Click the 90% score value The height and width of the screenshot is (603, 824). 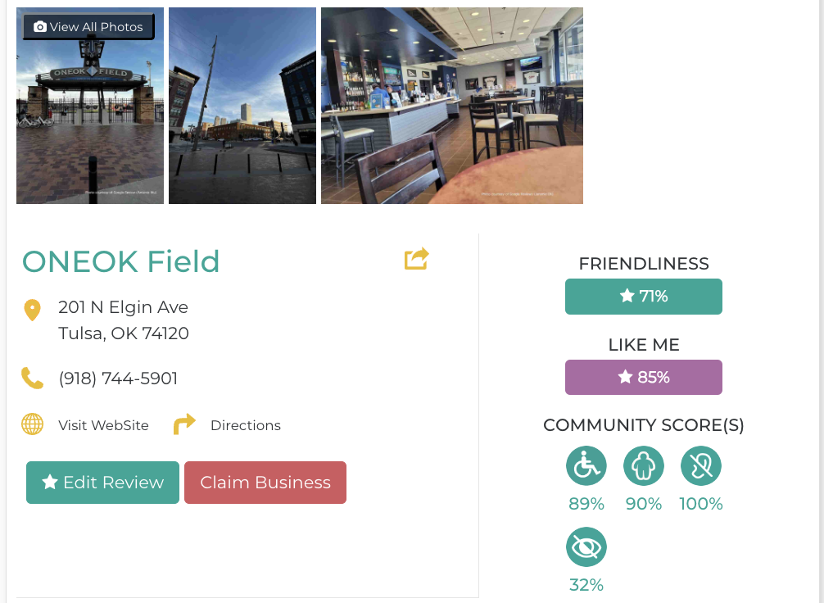pyautogui.click(x=644, y=504)
